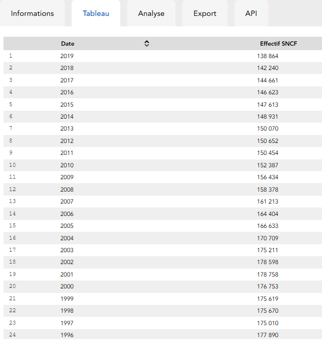322x348 pixels.
Task: Select the 2000 date cell
Action: click(67, 286)
